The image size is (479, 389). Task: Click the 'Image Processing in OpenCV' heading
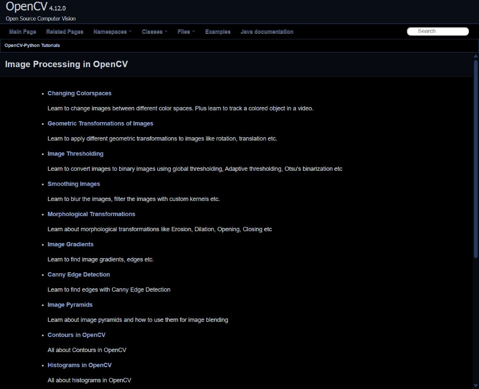[x=66, y=64]
